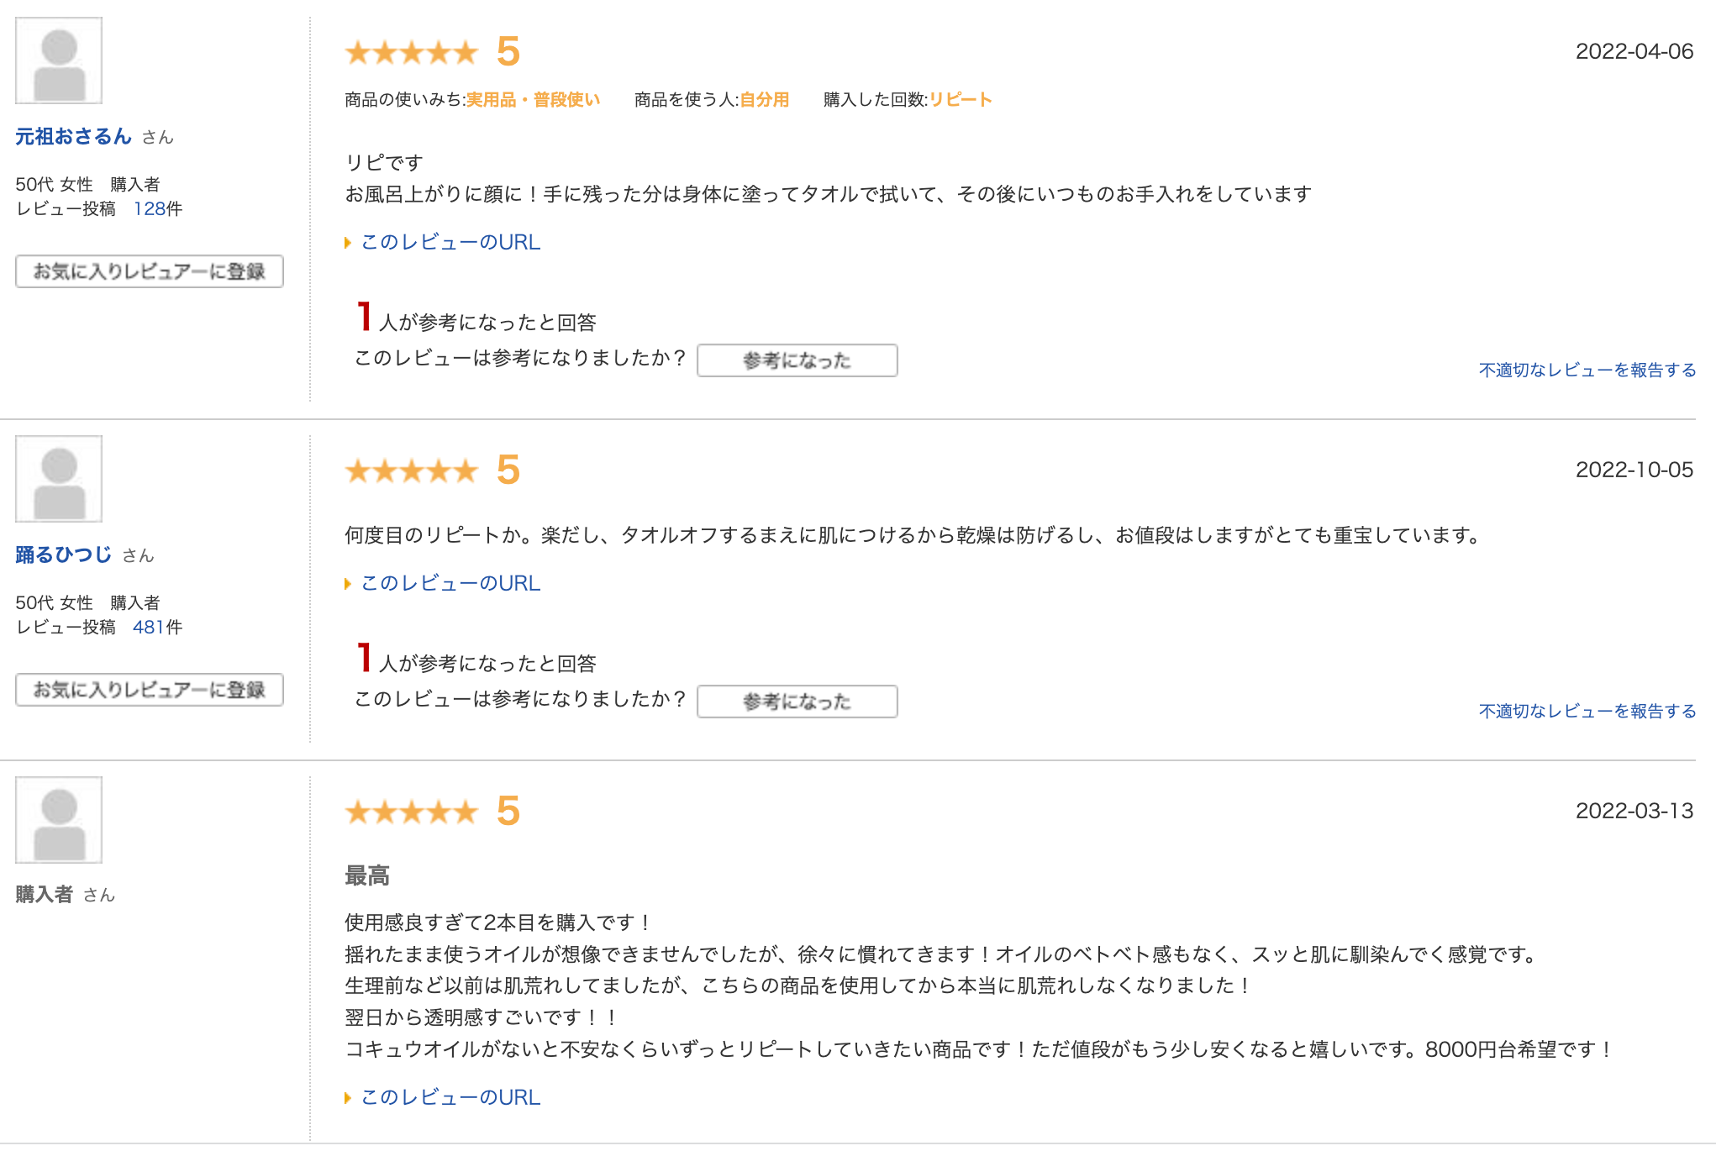Click お気に入りレビュアーに登録 for 踊るひつじ

[x=149, y=691]
